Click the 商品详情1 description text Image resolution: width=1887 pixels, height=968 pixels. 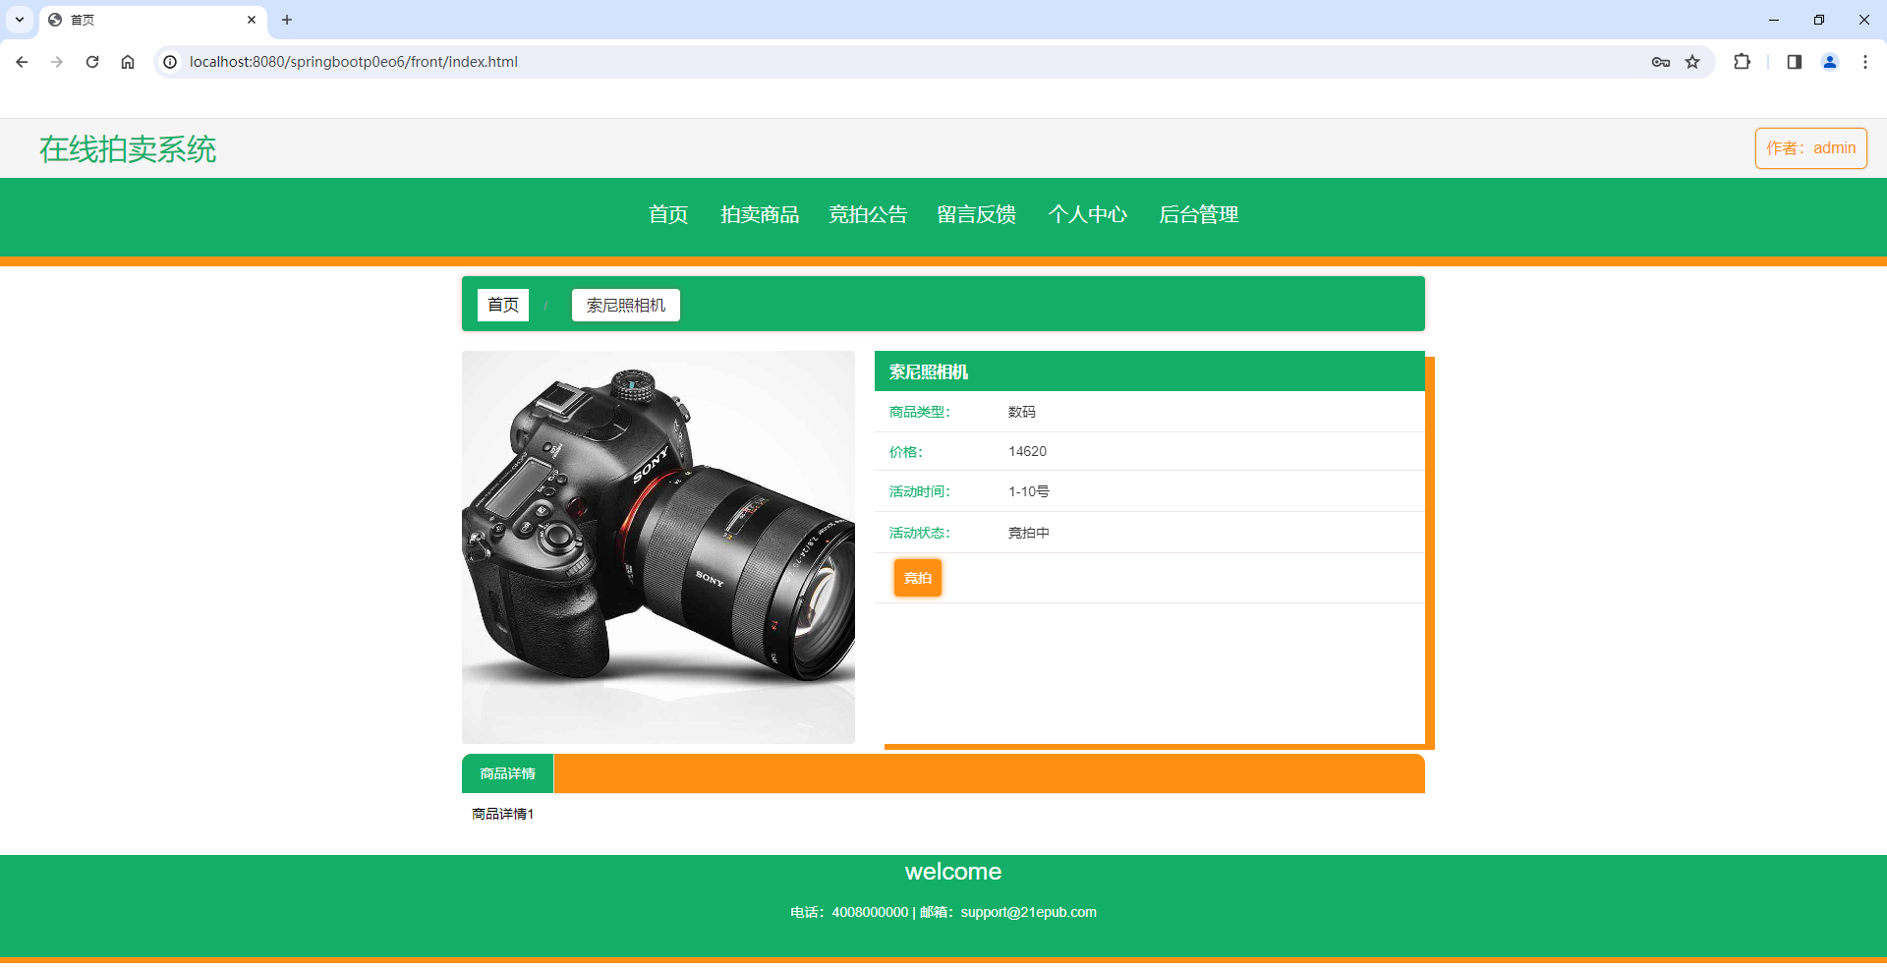click(502, 814)
